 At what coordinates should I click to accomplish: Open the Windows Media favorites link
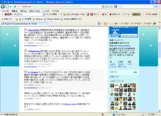click(52, 19)
